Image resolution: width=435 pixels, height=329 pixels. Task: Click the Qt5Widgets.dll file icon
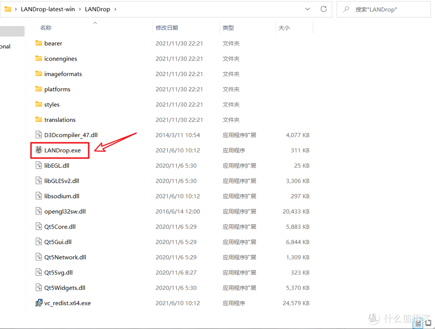(x=39, y=287)
